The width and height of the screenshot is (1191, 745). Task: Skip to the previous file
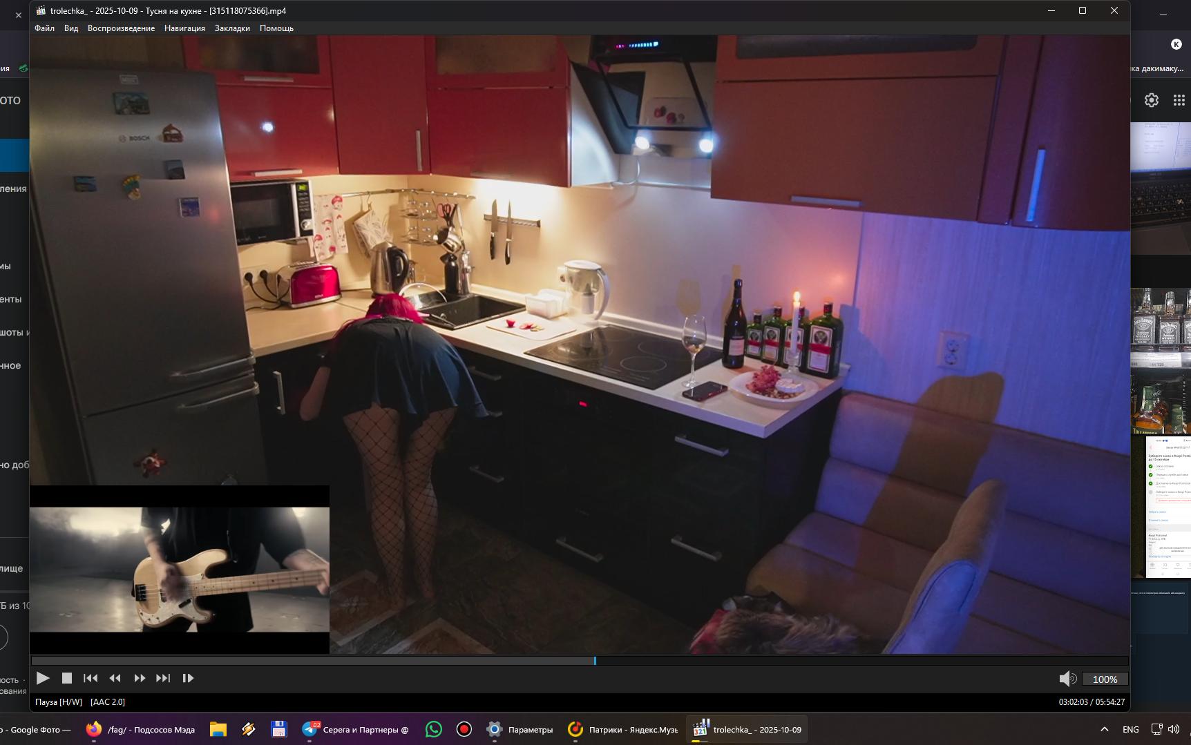coord(90,678)
